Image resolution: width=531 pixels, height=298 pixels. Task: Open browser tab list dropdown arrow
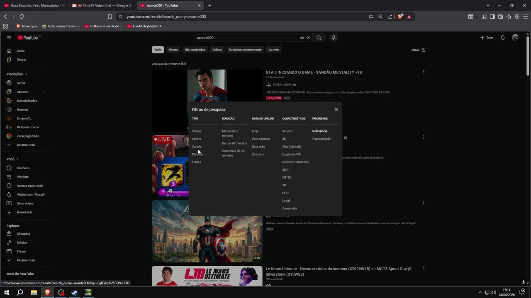488,5
